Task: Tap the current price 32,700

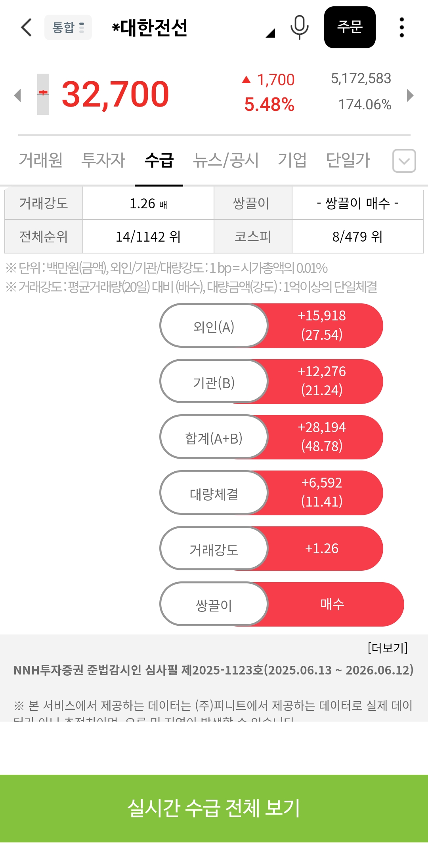Action: [115, 94]
